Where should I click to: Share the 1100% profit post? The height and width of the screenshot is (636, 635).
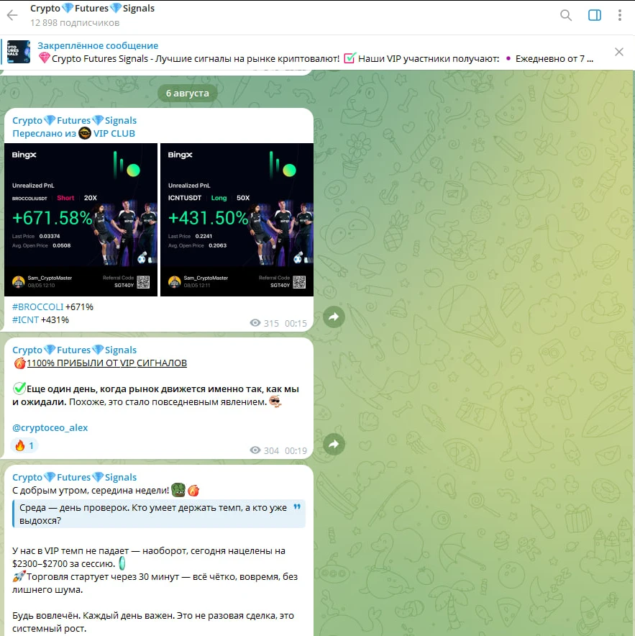(x=334, y=444)
